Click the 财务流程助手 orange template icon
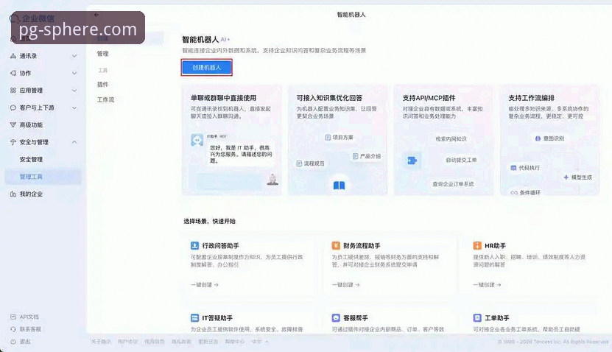This screenshot has width=612, height=352. click(336, 245)
